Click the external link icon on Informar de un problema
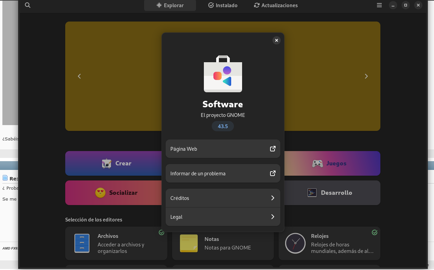Image resolution: width=434 pixels, height=270 pixels. (x=272, y=173)
